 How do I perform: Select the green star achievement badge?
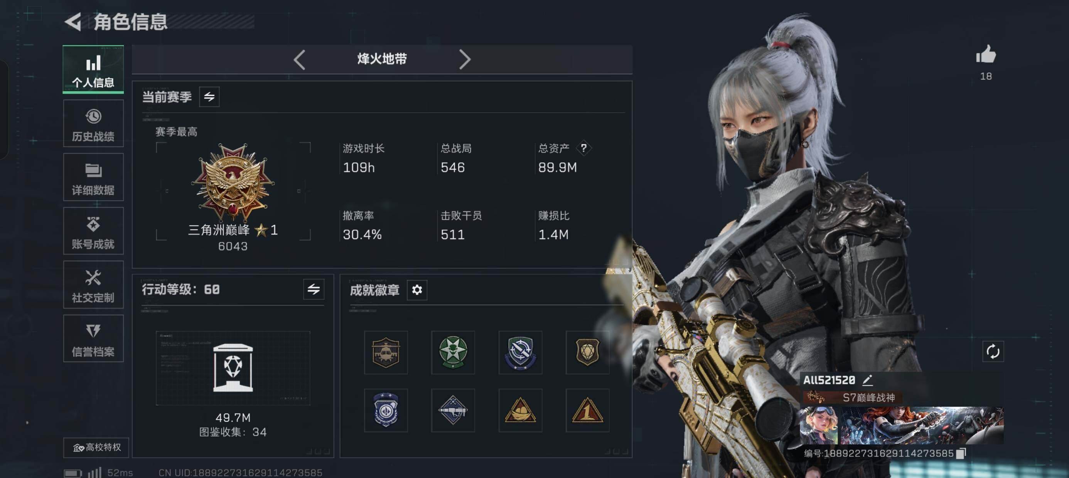tap(453, 352)
